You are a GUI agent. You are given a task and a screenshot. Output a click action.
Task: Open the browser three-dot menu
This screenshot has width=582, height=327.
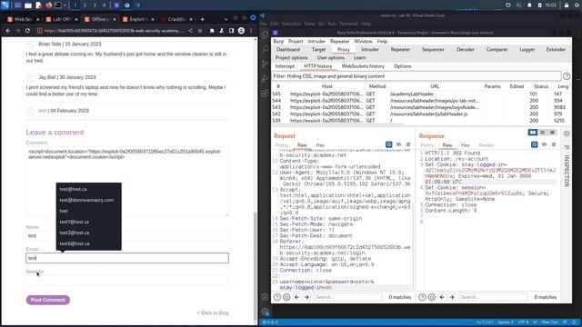(251, 31)
